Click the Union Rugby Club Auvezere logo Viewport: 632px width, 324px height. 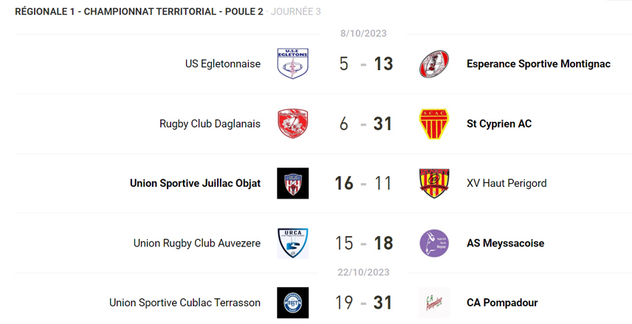(x=292, y=243)
